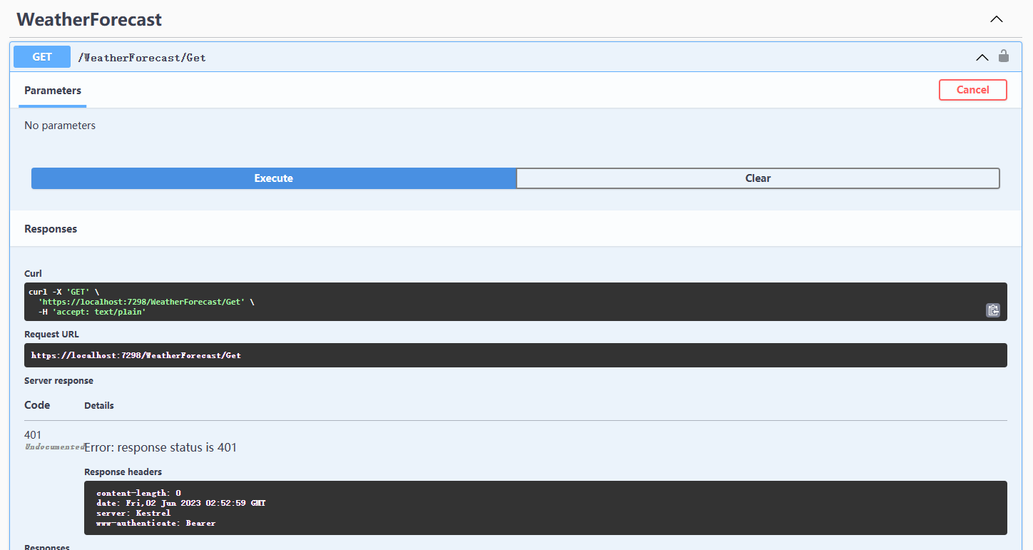
Task: Click the request URL code box
Action: [516, 355]
